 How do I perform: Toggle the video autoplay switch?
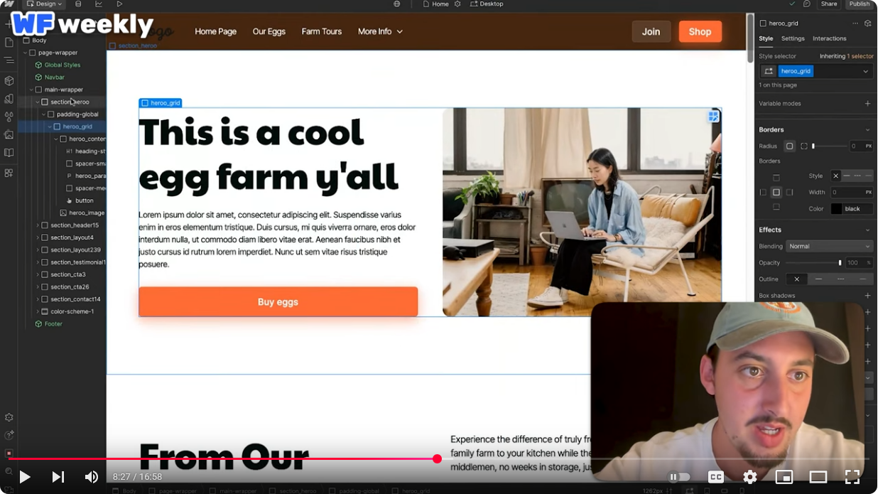[x=680, y=477]
